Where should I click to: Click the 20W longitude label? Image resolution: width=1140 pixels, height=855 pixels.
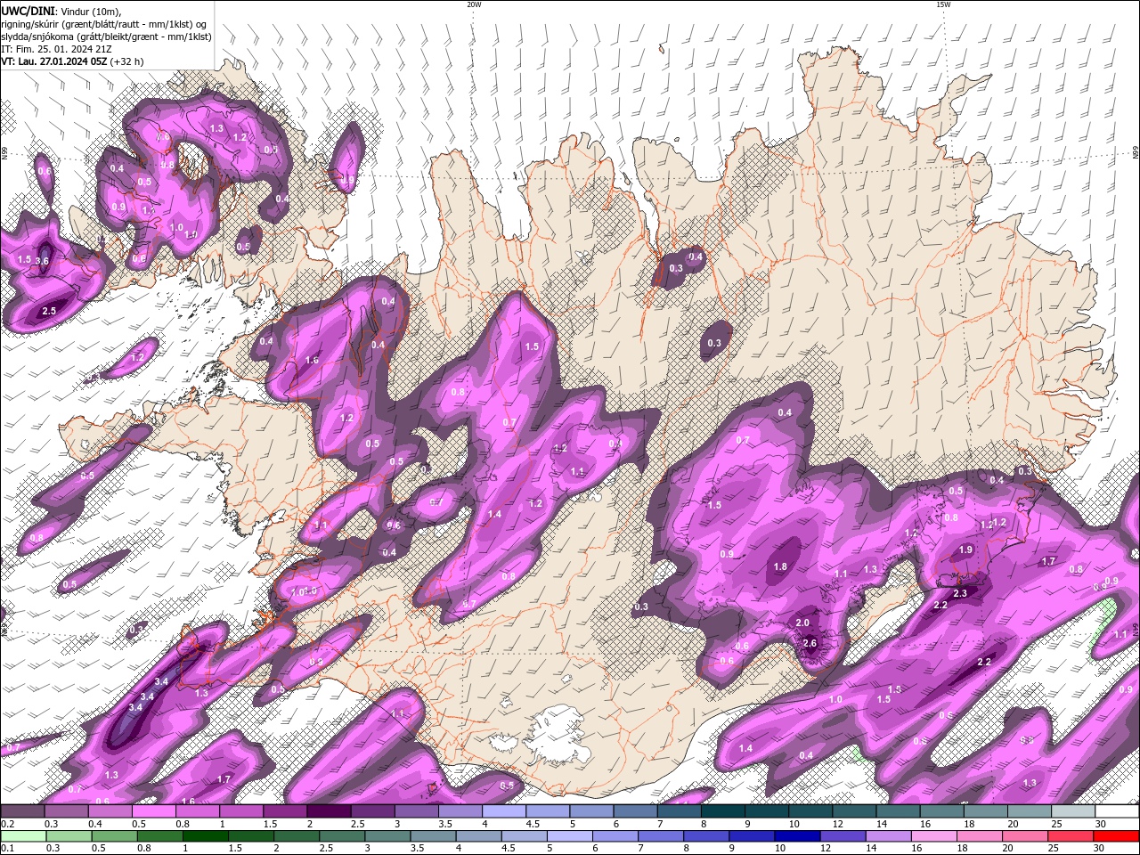(474, 4)
